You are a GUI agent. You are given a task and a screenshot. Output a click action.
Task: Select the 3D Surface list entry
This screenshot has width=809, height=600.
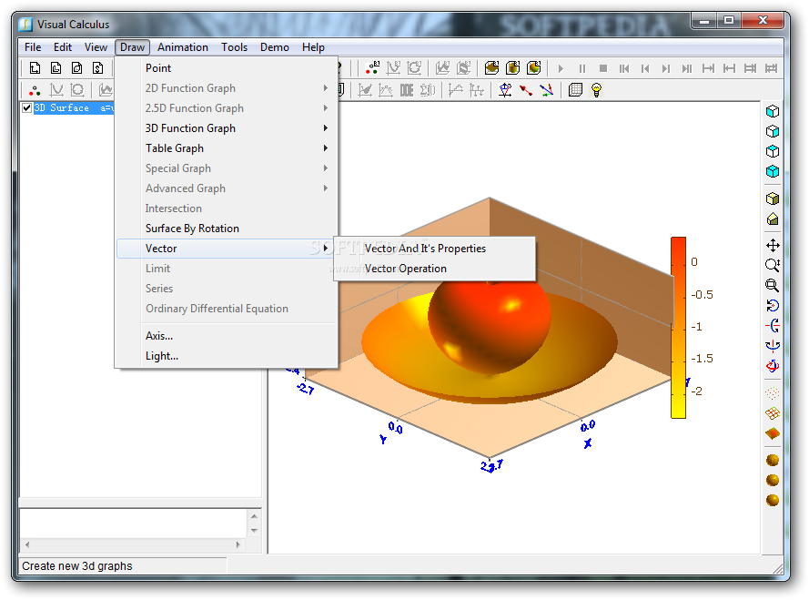pyautogui.click(x=74, y=108)
